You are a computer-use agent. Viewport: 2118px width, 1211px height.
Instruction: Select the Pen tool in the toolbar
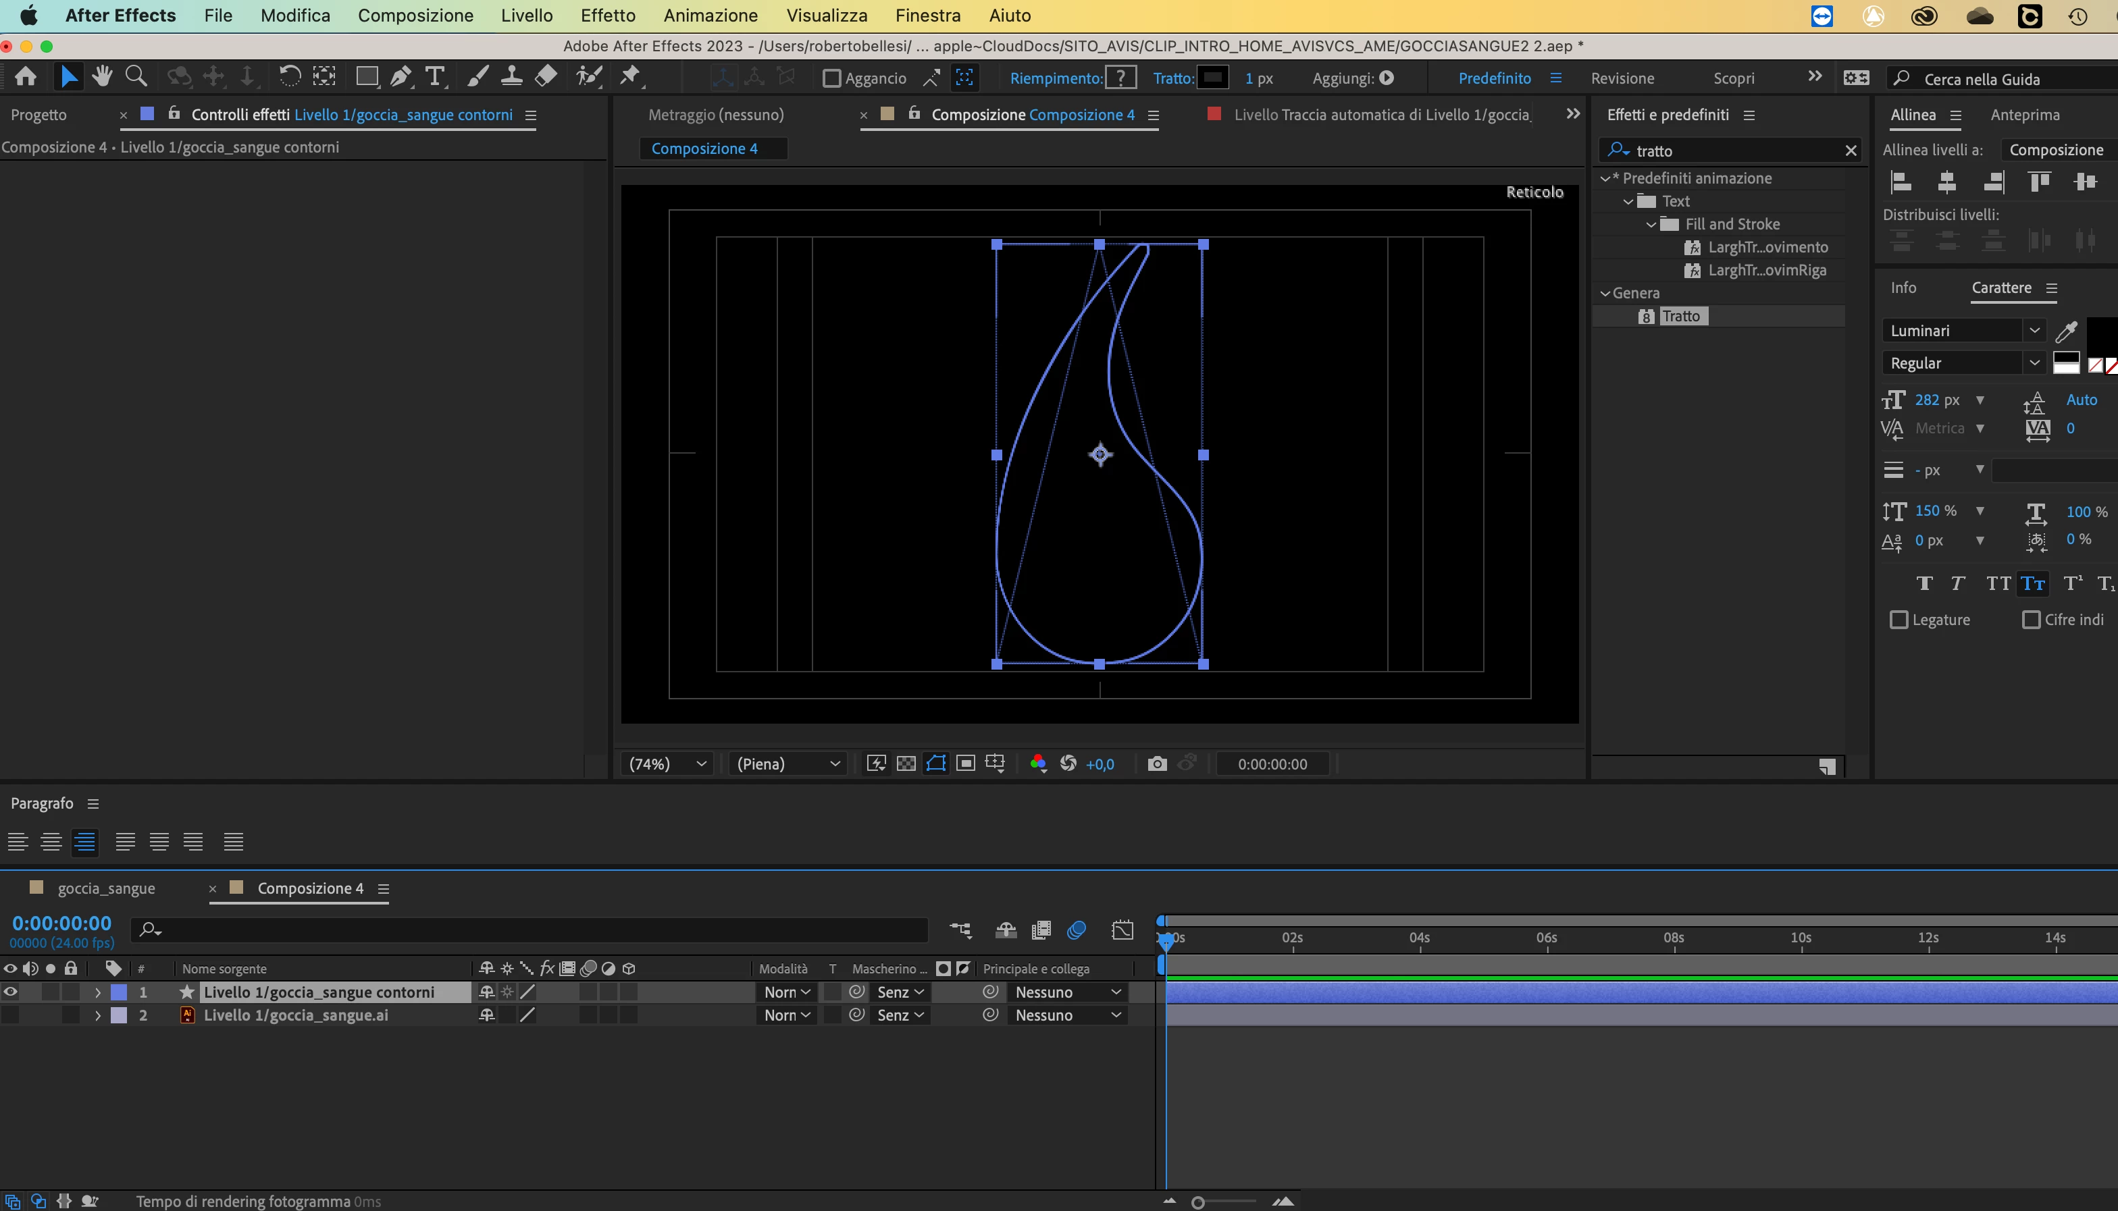coord(400,76)
